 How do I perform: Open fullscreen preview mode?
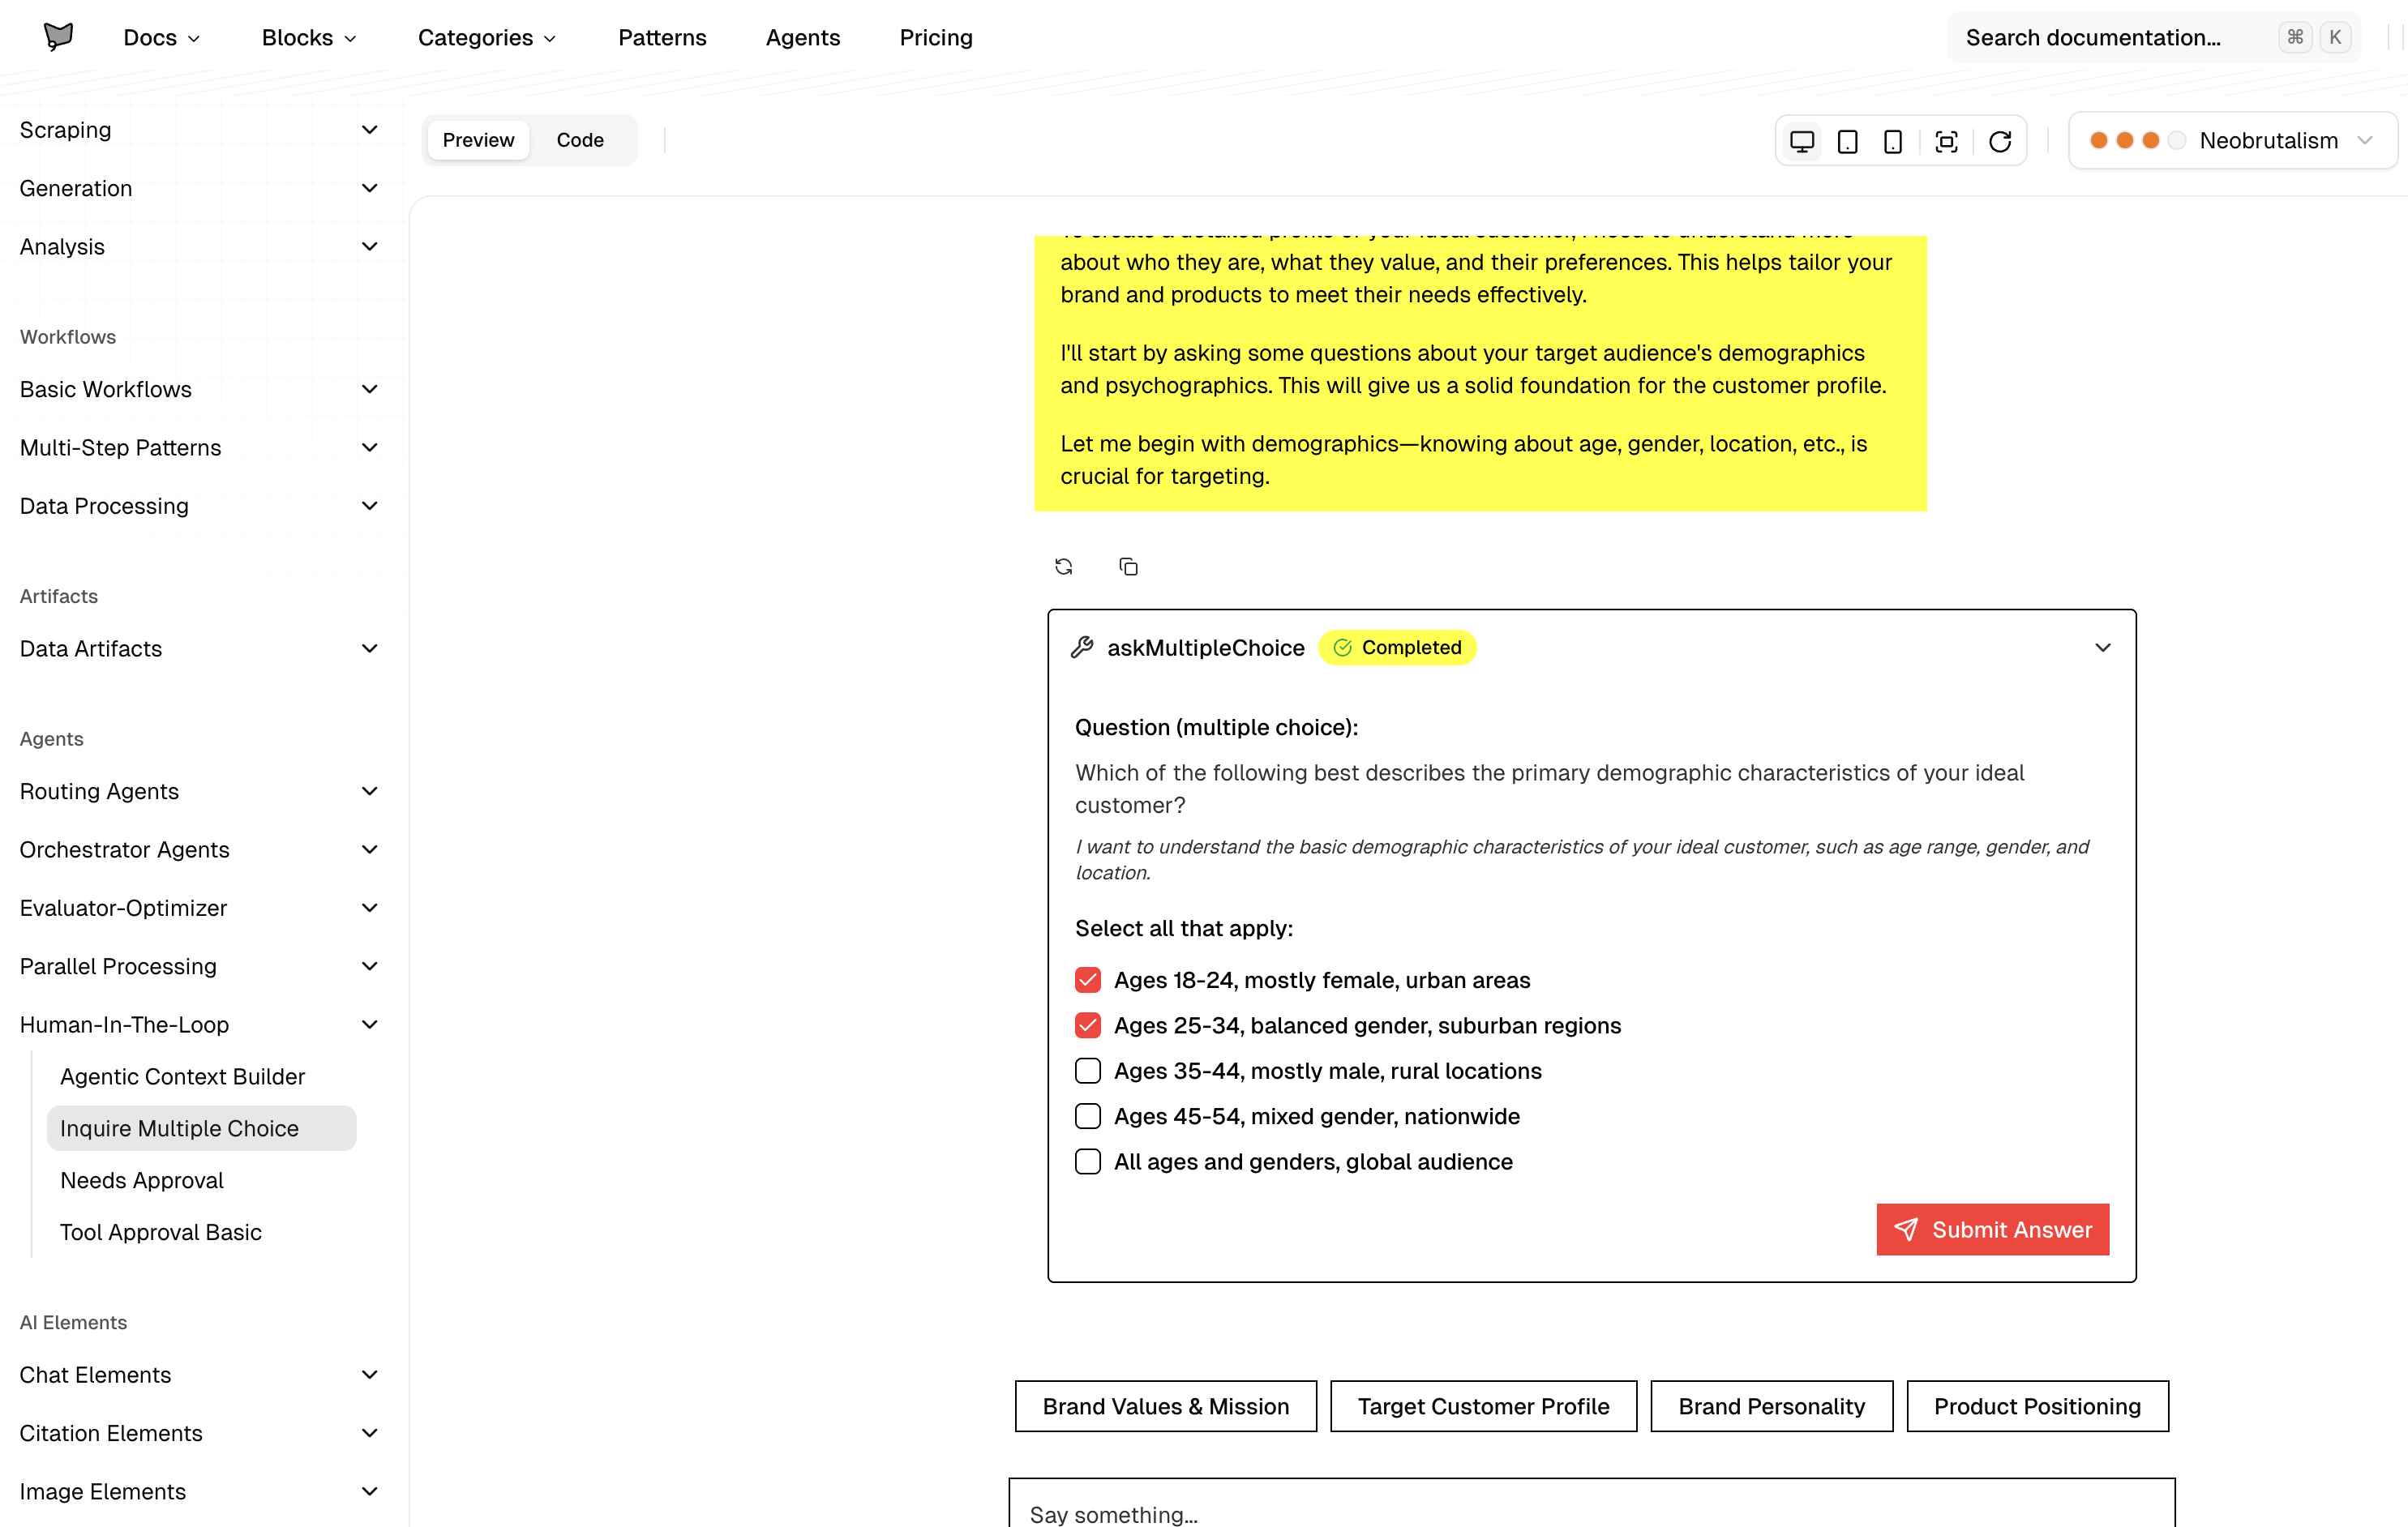(1946, 141)
